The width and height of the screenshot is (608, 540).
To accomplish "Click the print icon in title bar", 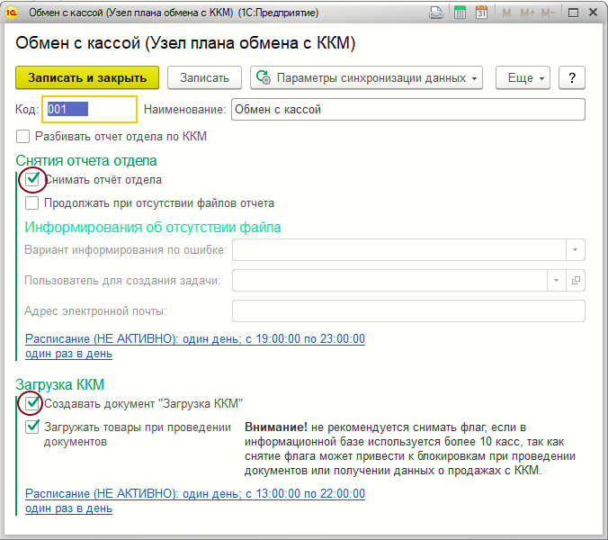I will tap(436, 13).
